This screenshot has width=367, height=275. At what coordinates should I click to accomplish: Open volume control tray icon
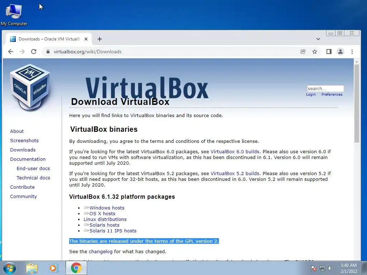[330, 268]
